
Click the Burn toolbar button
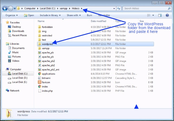click(89, 15)
